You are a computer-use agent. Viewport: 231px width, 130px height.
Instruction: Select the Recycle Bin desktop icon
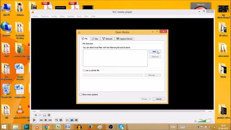(6, 91)
